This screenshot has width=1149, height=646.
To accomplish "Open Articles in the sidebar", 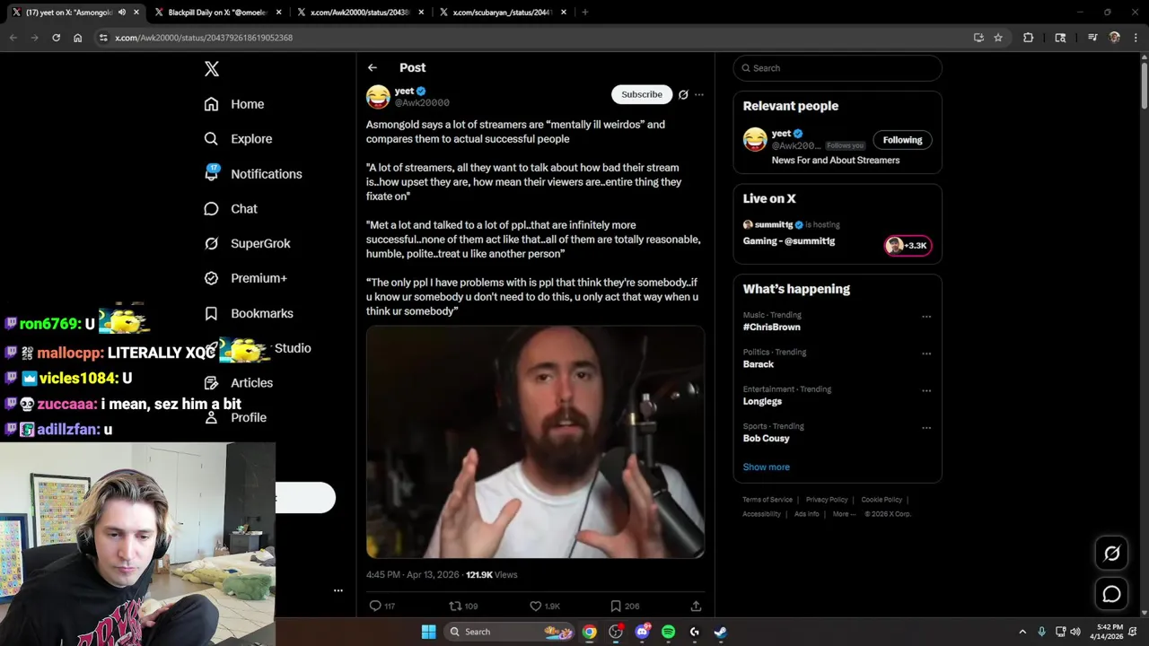I will click(x=239, y=383).
